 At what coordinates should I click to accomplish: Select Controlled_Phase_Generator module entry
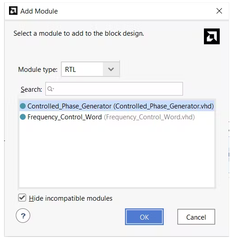coord(117,106)
